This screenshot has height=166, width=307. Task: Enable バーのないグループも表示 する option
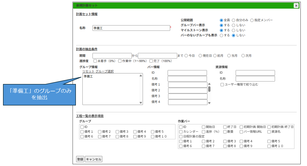222,36
